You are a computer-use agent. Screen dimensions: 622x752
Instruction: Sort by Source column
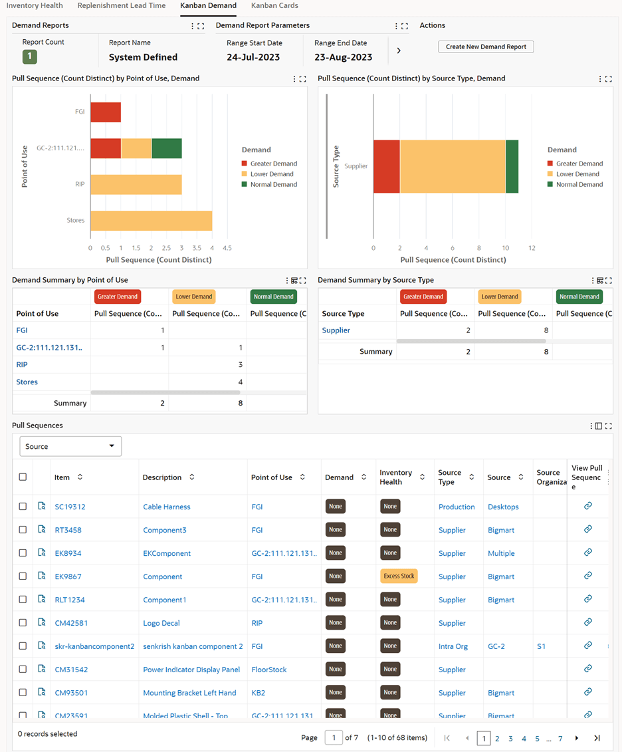(521, 477)
